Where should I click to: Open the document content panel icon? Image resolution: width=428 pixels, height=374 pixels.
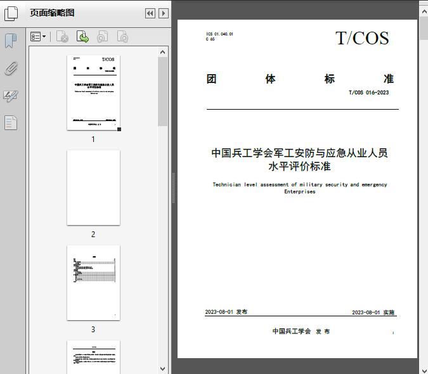tap(11, 122)
